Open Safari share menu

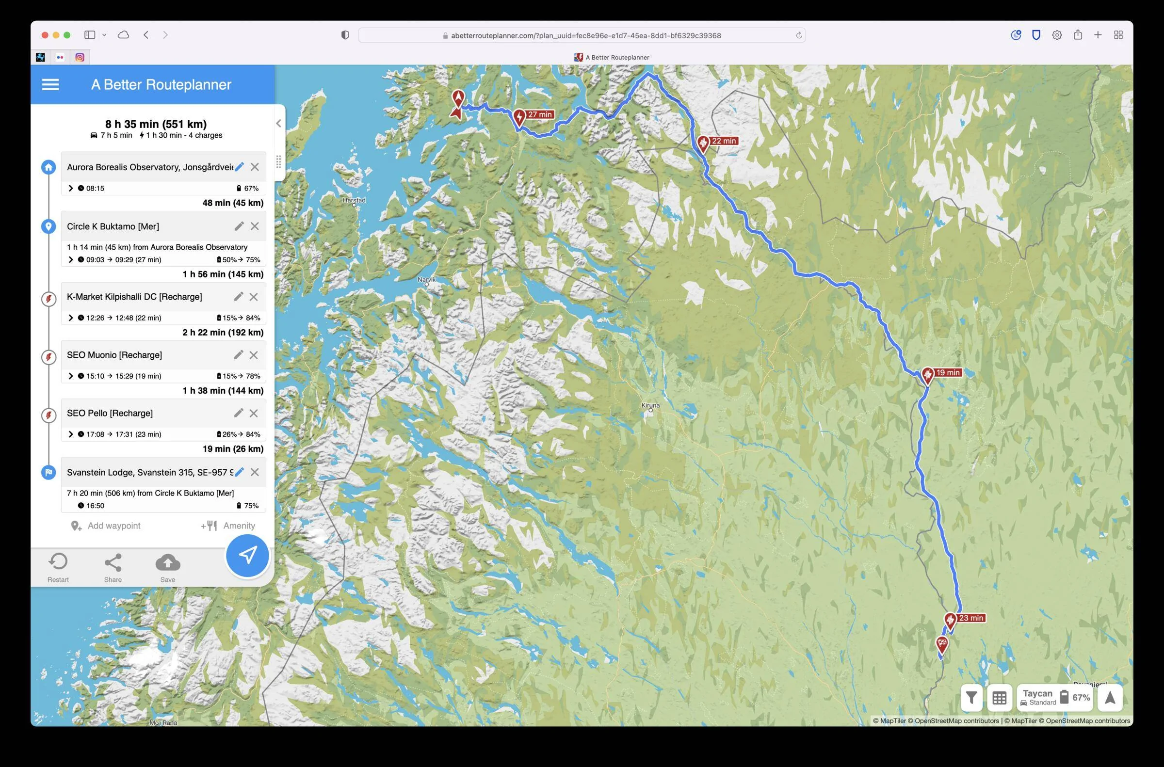click(x=1077, y=35)
